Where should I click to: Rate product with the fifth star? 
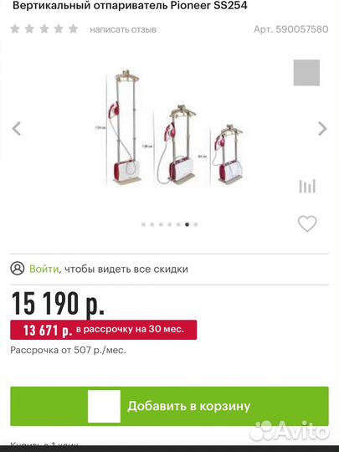[73, 28]
